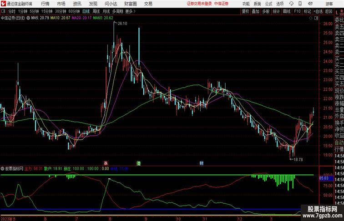Image resolution: width=344 pixels, height=221 pixels.
Task: Click the app logo in title bar
Action: tap(3, 3)
